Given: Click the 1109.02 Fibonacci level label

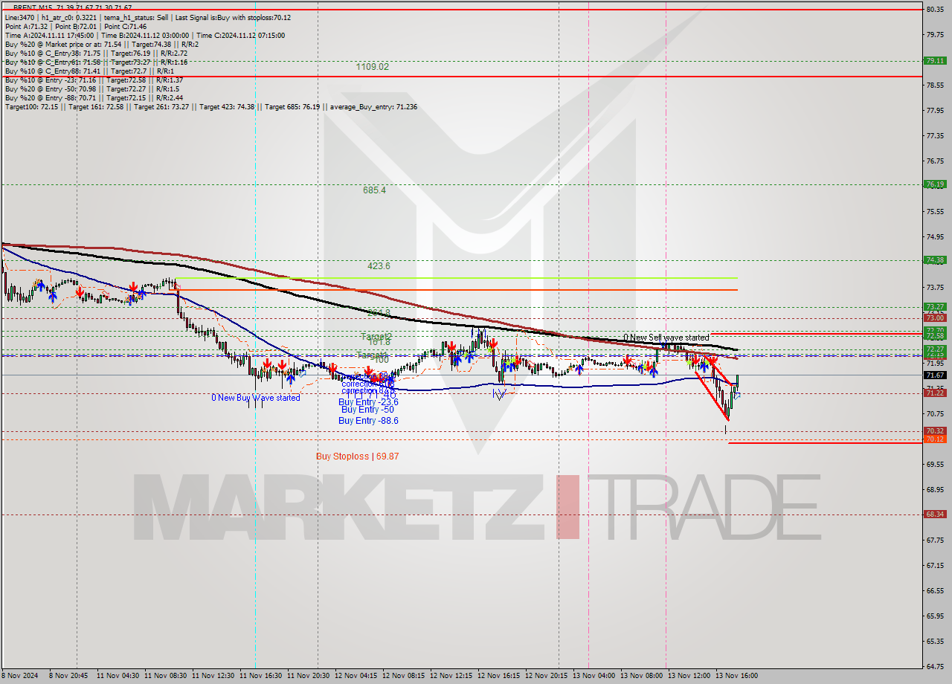Looking at the screenshot, I should [x=372, y=67].
